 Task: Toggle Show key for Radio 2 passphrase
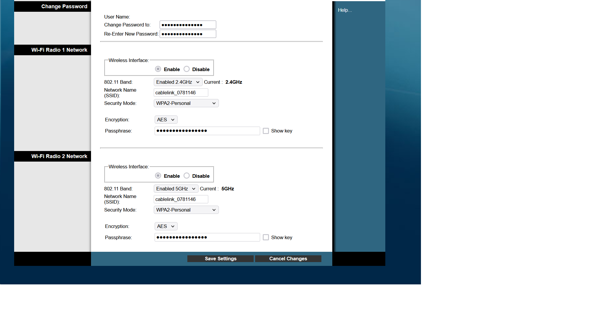[265, 237]
